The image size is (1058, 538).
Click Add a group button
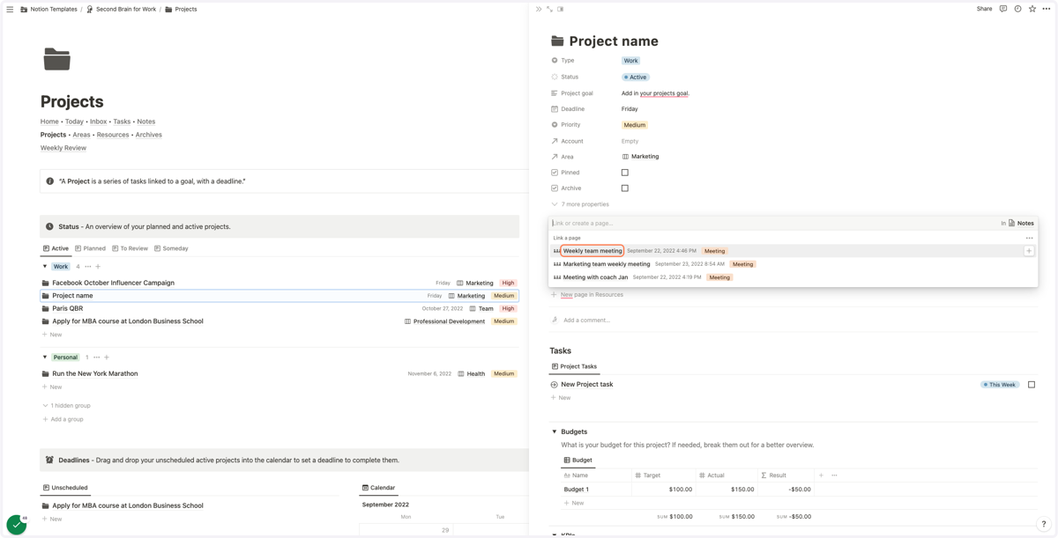click(x=63, y=419)
